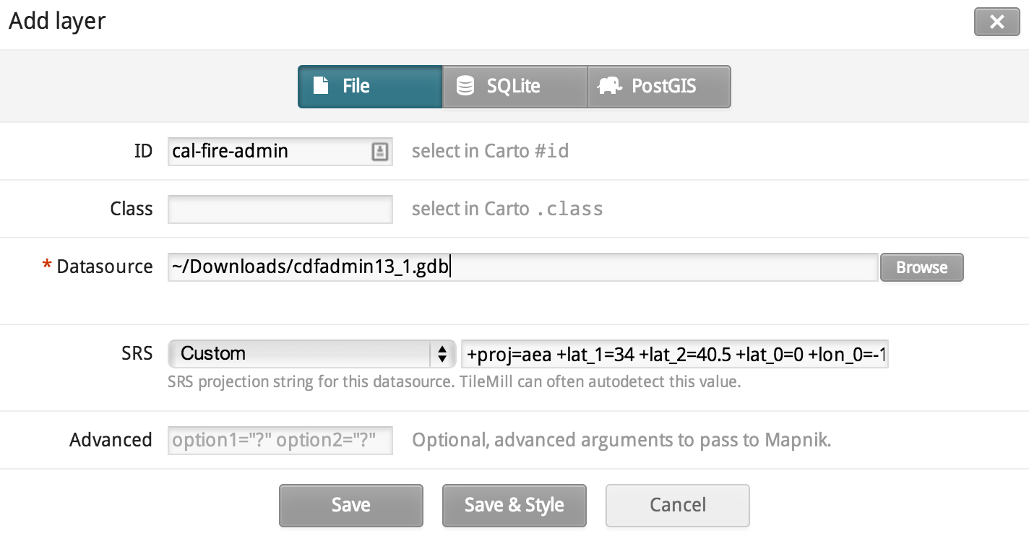Click the Save button
The image size is (1029, 536).
tap(351, 505)
